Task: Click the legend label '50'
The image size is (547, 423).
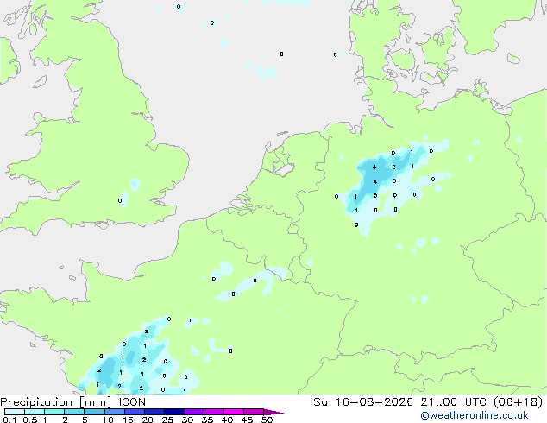Action: click(267, 420)
